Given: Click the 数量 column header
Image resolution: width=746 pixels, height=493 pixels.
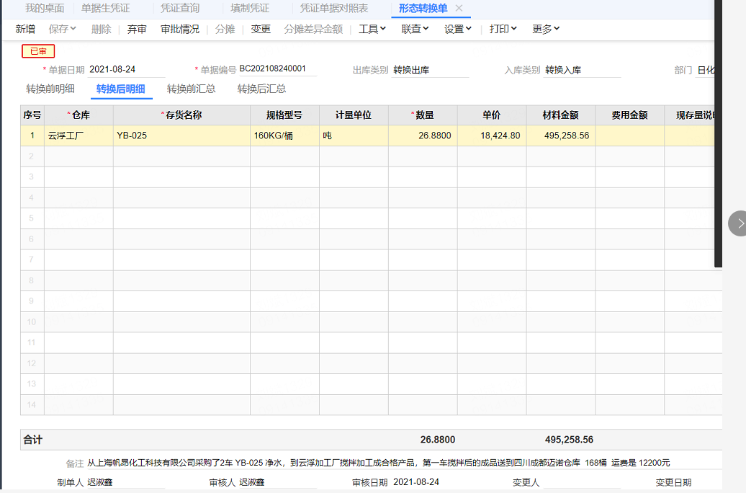Looking at the screenshot, I should (423, 115).
